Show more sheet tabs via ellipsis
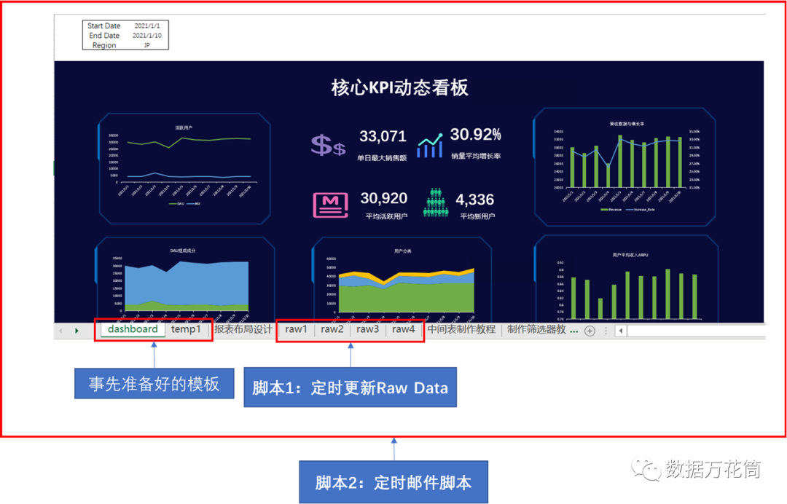Viewport: 787px width, 504px height. (574, 331)
